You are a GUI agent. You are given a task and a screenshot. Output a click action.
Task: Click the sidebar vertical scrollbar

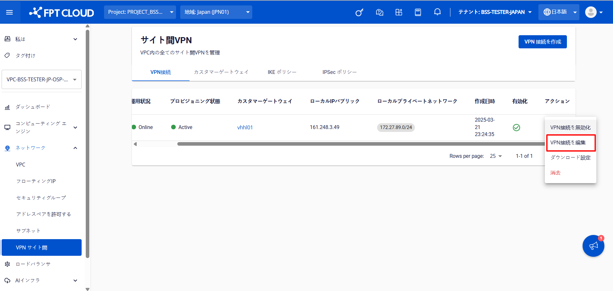click(87, 144)
